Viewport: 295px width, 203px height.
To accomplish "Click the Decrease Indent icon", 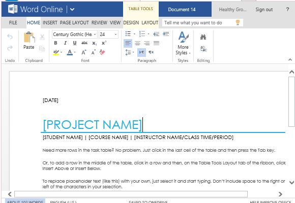I will click(x=156, y=34).
